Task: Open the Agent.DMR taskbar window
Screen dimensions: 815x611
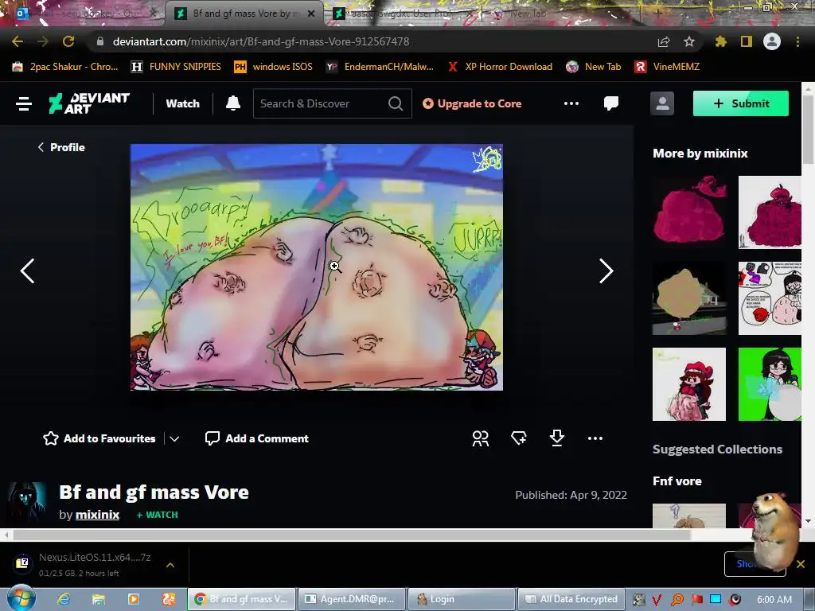Action: [x=351, y=599]
